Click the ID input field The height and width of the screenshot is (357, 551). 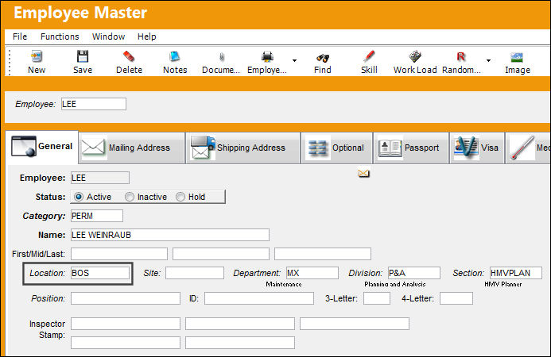(259, 298)
